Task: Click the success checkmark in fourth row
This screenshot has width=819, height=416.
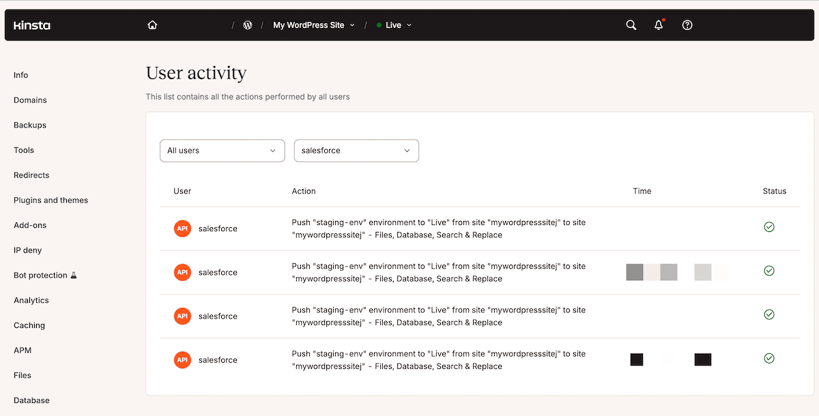Action: coord(769,358)
